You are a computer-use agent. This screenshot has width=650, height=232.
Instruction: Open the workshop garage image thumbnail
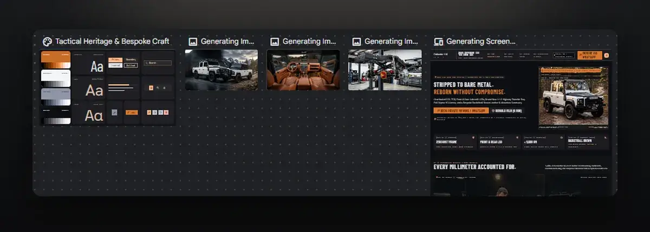tap(385, 70)
